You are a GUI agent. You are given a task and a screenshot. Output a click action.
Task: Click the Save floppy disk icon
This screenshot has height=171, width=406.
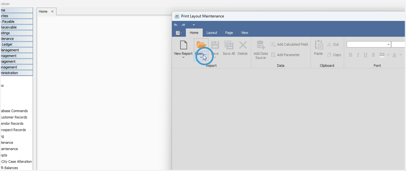click(215, 45)
